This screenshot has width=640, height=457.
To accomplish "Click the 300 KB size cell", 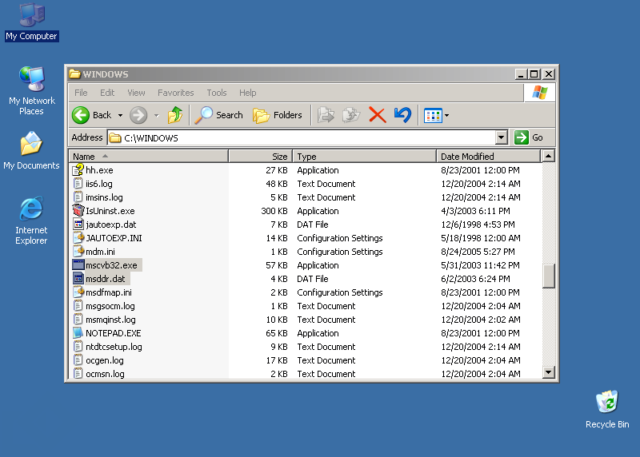I will tap(274, 211).
